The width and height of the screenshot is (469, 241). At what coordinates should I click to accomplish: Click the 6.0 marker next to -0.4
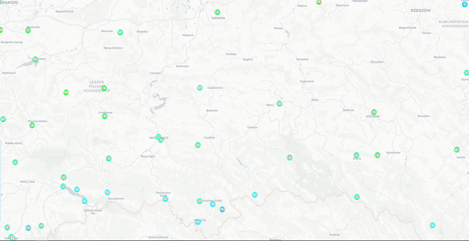point(41,226)
